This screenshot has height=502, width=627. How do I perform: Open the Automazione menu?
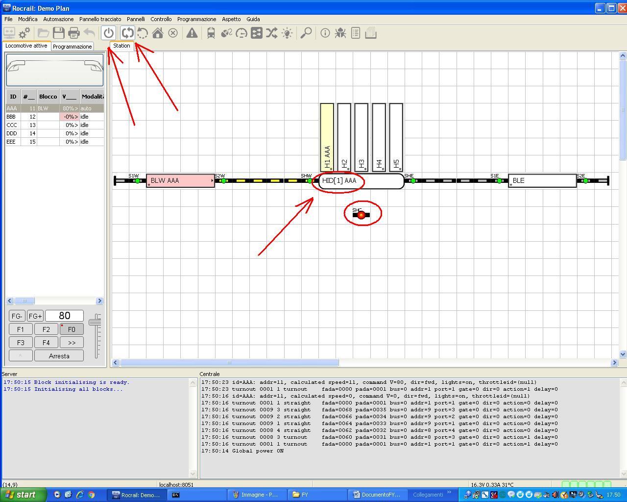pos(58,19)
